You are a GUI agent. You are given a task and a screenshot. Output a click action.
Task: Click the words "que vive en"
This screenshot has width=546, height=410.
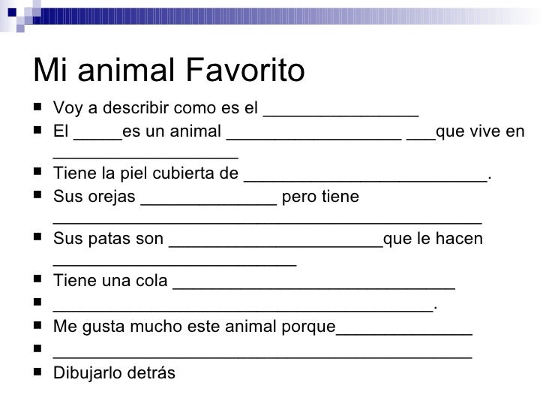(x=479, y=133)
